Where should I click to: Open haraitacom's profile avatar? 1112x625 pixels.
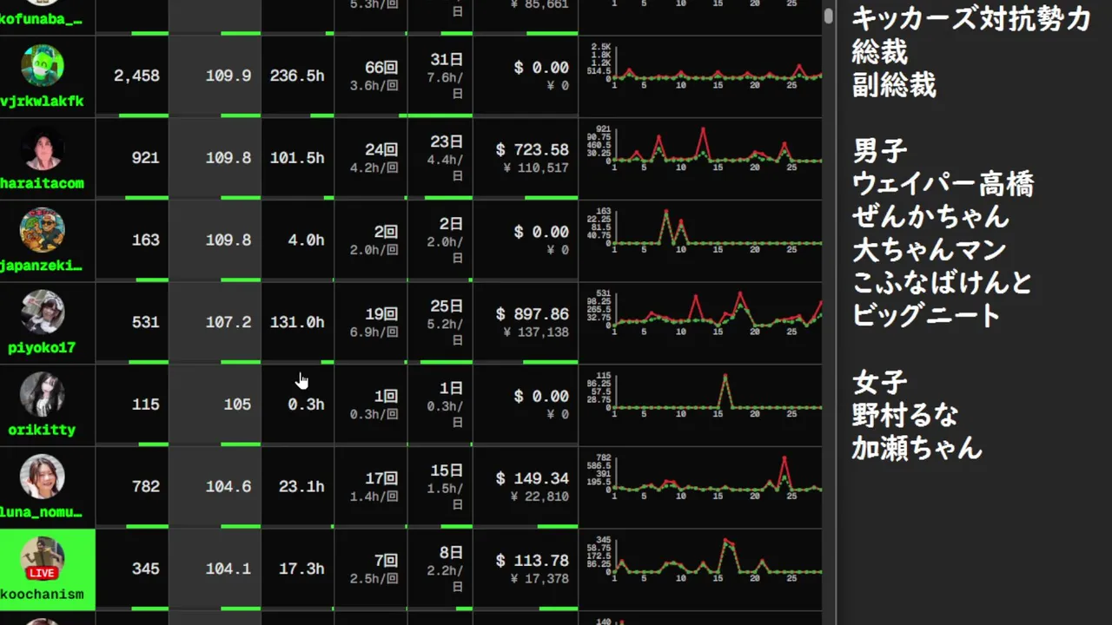42,148
